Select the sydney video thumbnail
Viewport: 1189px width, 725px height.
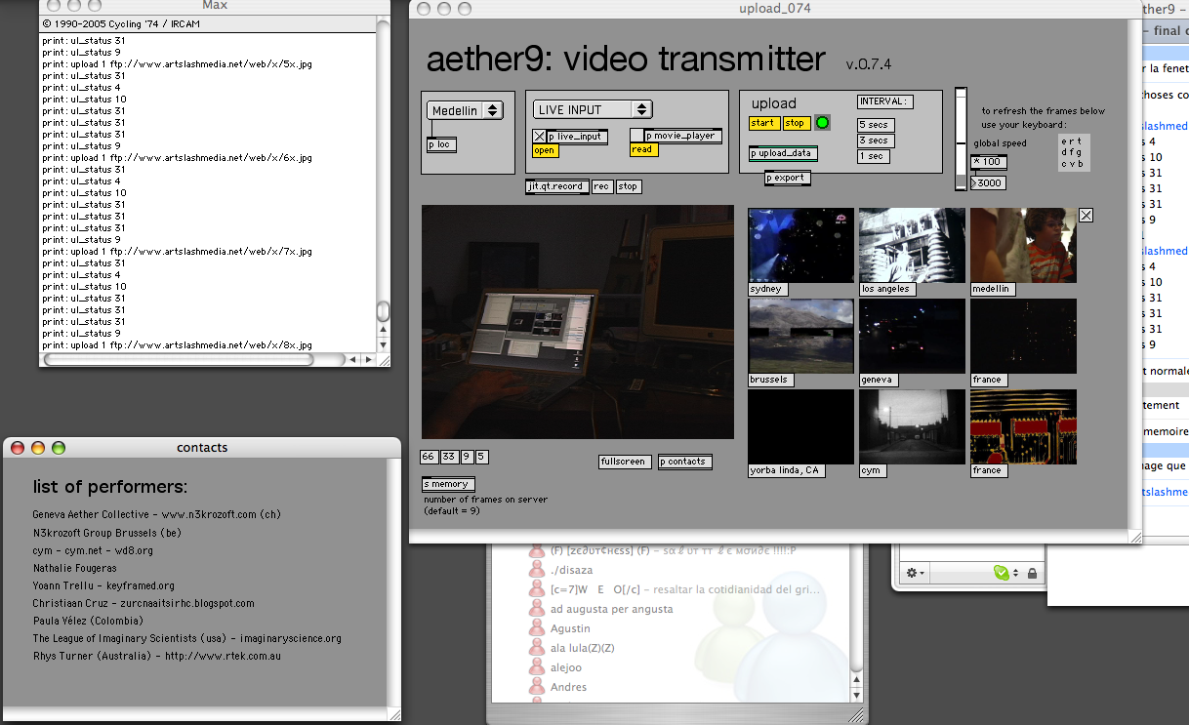(799, 245)
